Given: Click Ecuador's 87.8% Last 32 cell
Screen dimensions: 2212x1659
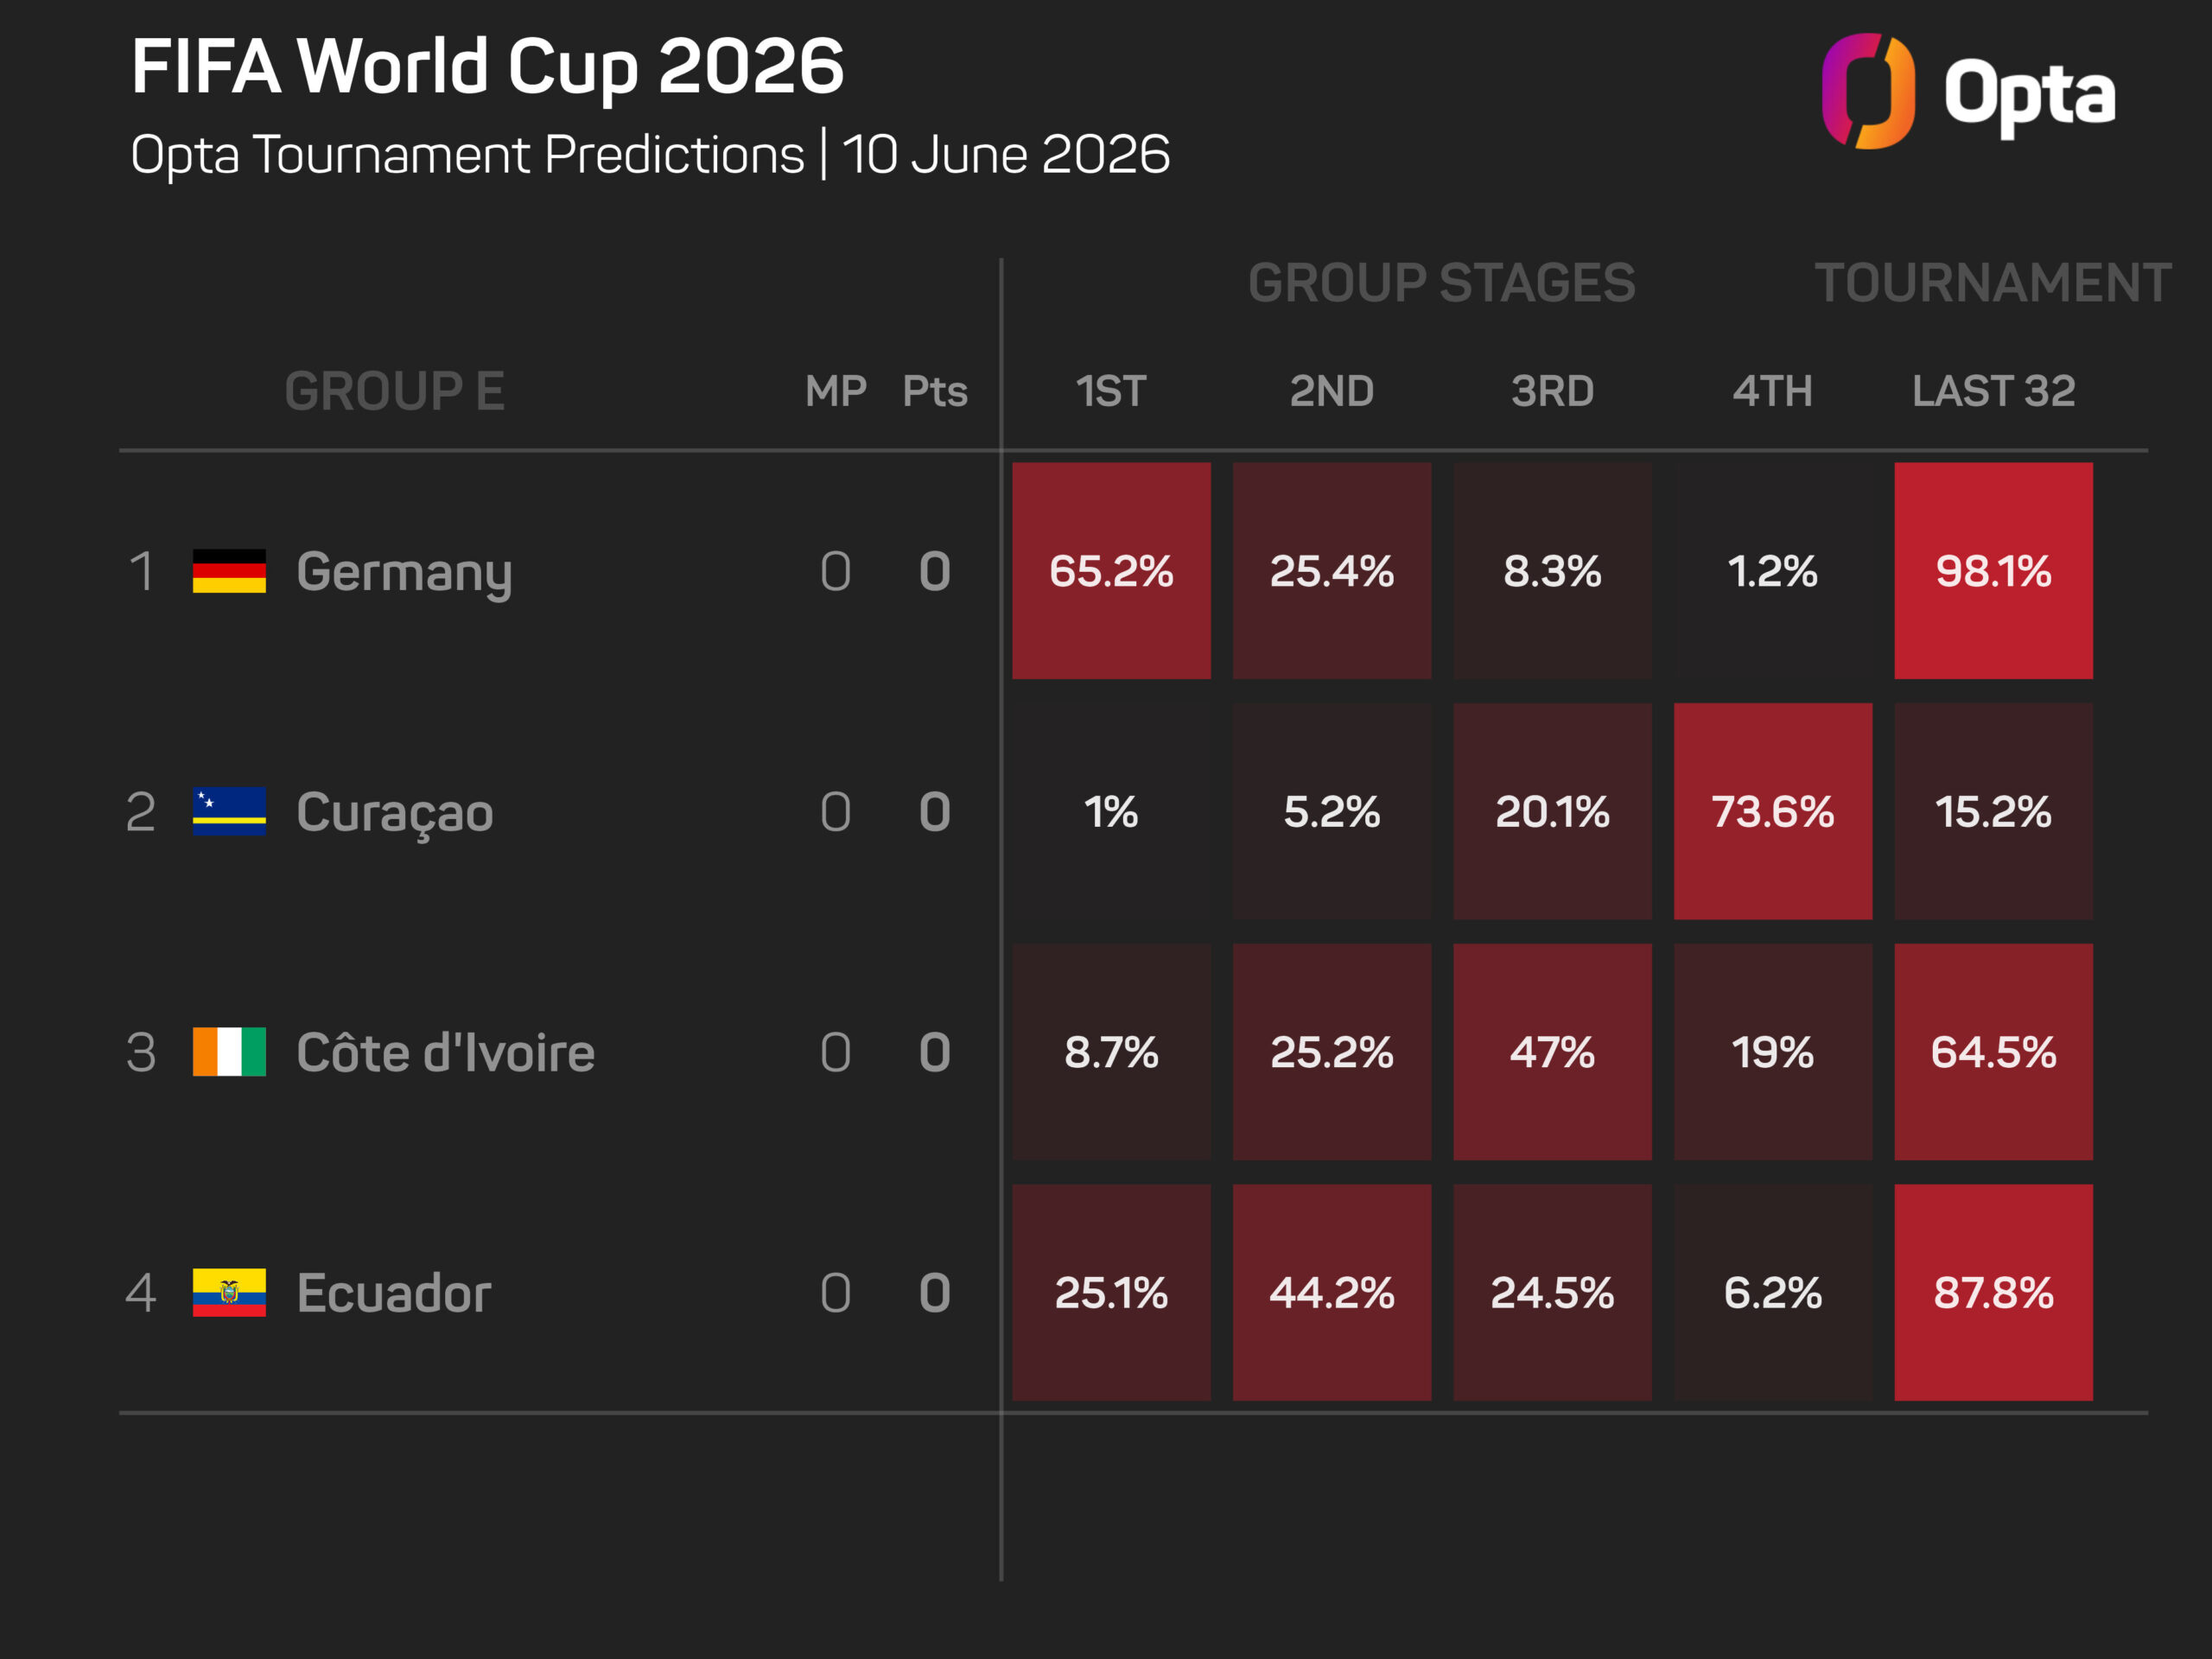Looking at the screenshot, I should (1994, 1293).
